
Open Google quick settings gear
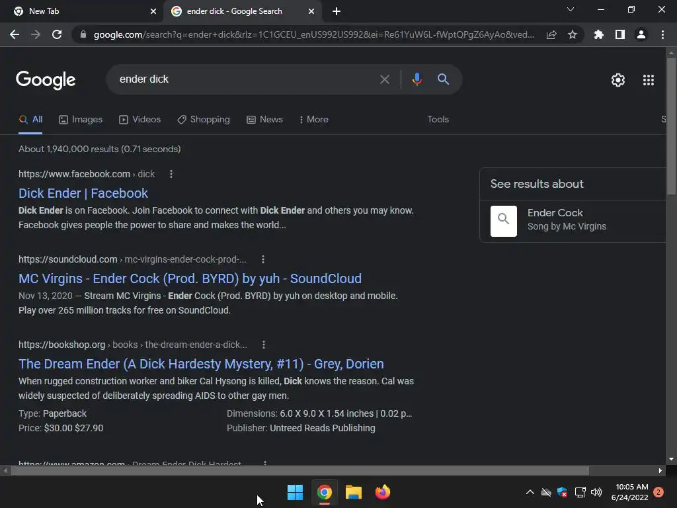[x=618, y=80]
